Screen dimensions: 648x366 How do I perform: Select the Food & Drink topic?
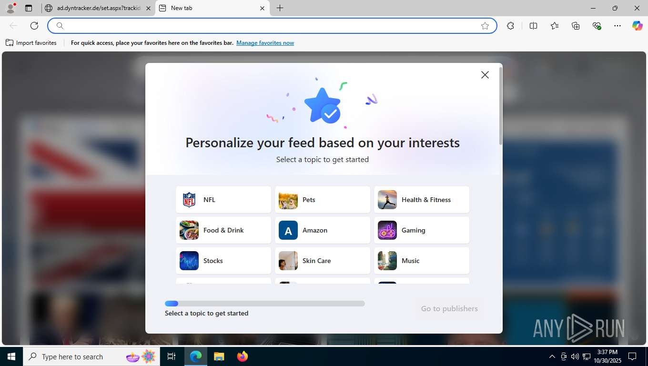pyautogui.click(x=223, y=230)
